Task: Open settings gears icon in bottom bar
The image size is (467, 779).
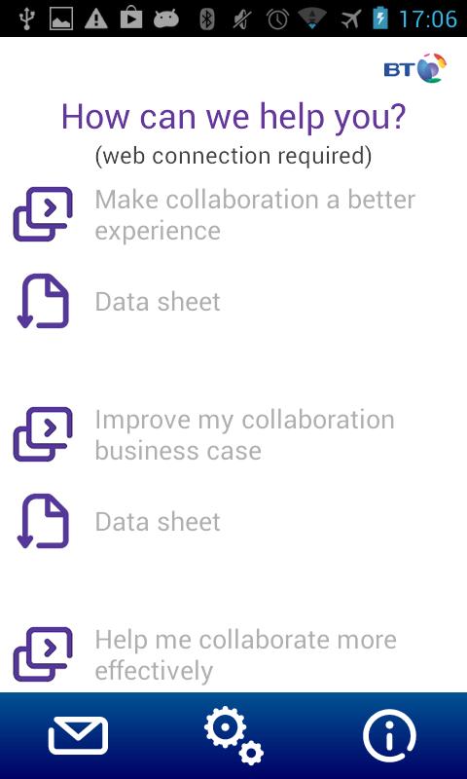Action: [233, 735]
